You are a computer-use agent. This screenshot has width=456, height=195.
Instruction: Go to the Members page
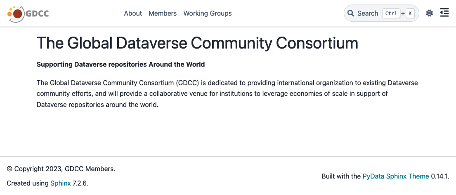point(163,13)
